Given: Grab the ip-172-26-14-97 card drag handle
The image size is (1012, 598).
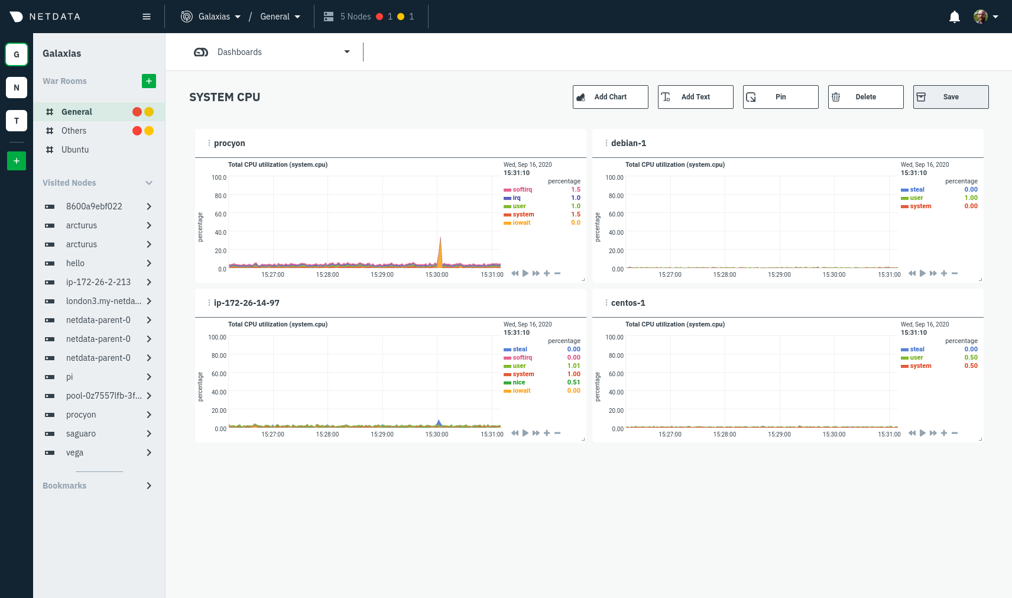Looking at the screenshot, I should click(x=209, y=303).
